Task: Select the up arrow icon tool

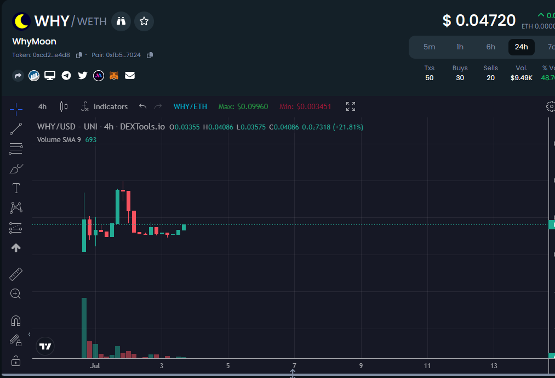Action: (16, 247)
